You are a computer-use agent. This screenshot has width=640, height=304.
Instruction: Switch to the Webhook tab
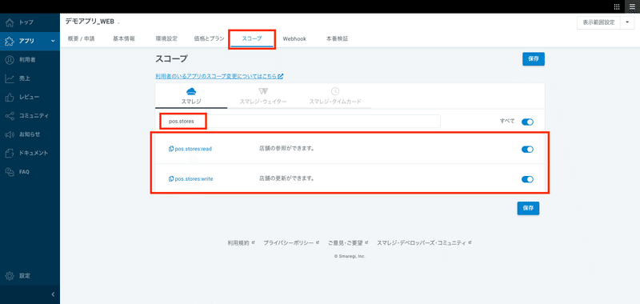point(294,39)
